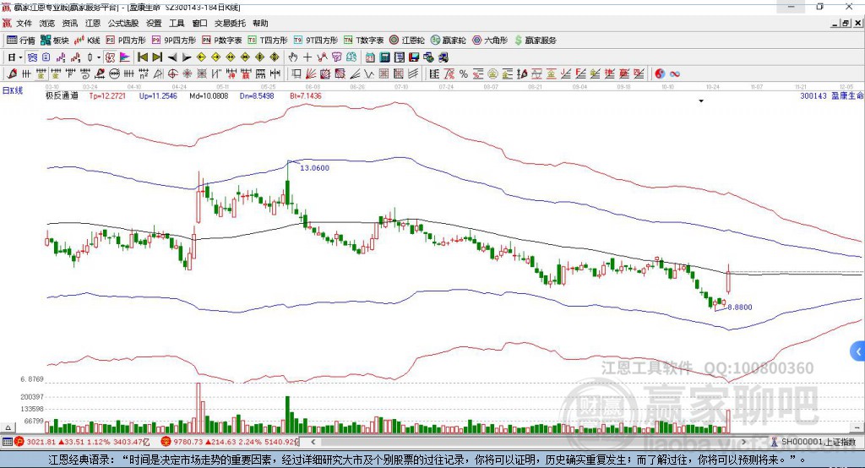Open the P四方形 square chart
Screen dimensions: 865x468
126,41
